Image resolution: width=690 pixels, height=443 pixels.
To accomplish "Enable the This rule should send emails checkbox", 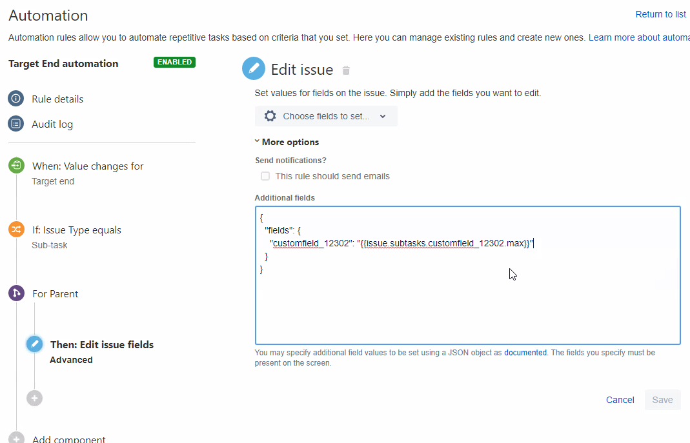I will tap(265, 176).
